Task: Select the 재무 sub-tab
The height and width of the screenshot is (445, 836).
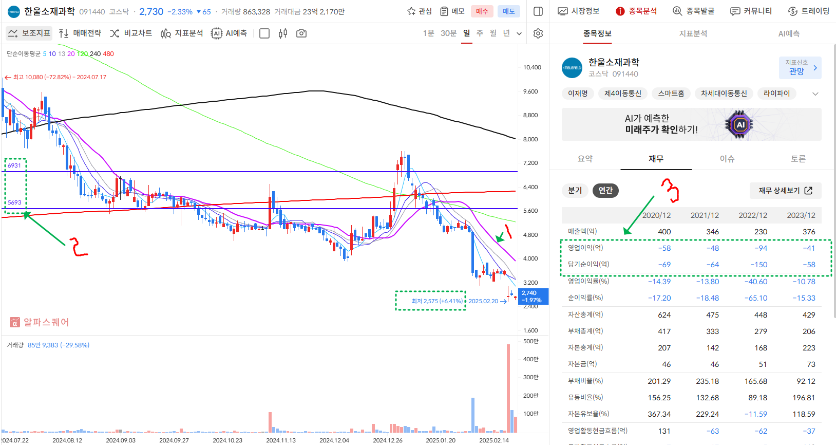Action: point(656,159)
